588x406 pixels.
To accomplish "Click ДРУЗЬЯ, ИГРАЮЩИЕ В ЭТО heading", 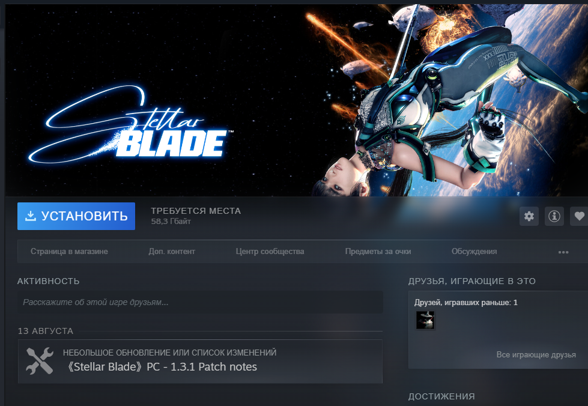I will [x=472, y=281].
